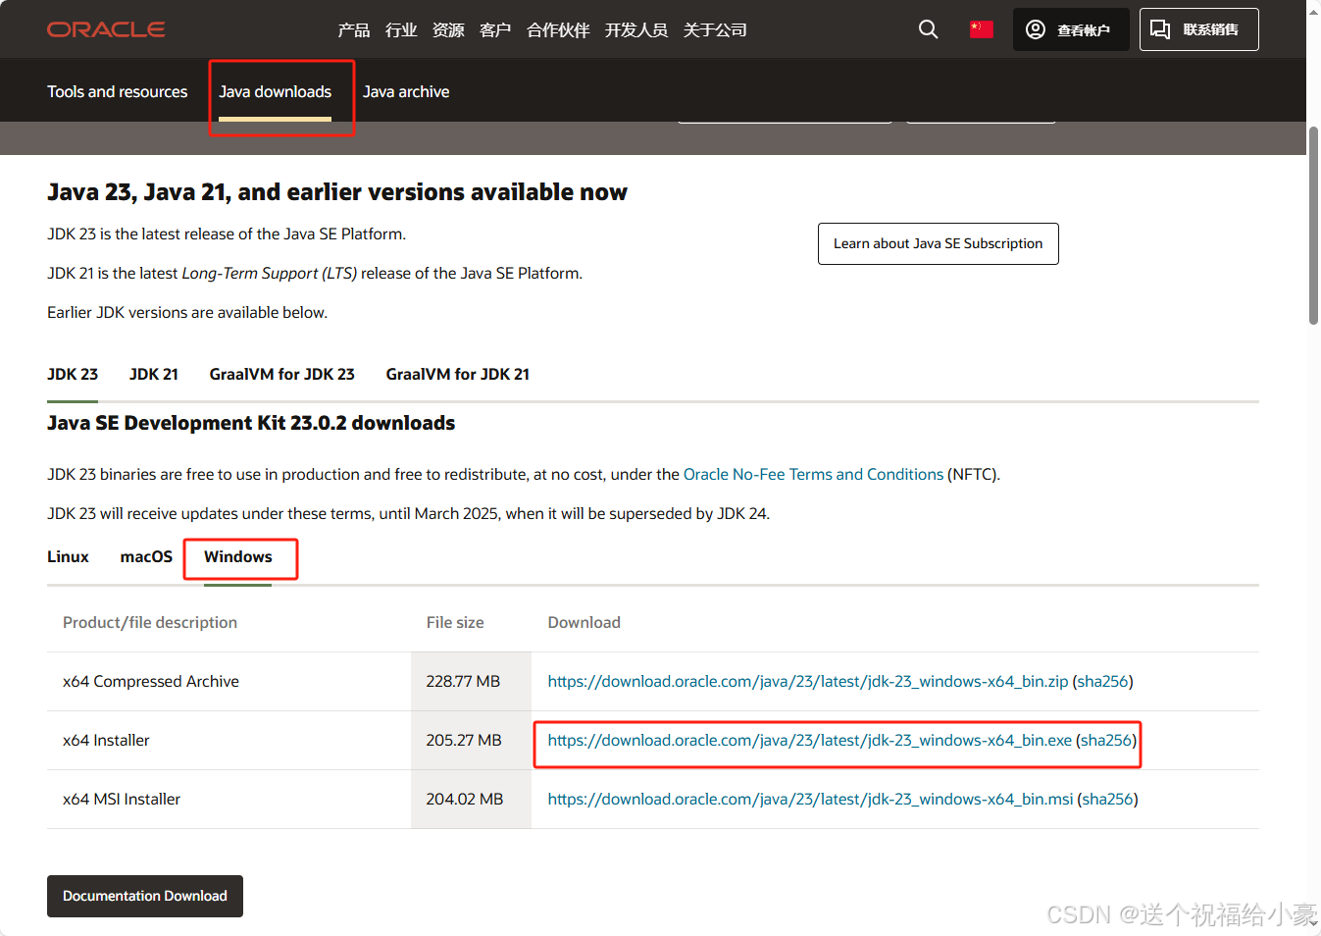Click the Java 23, Java 21 versions heading

coord(337,192)
